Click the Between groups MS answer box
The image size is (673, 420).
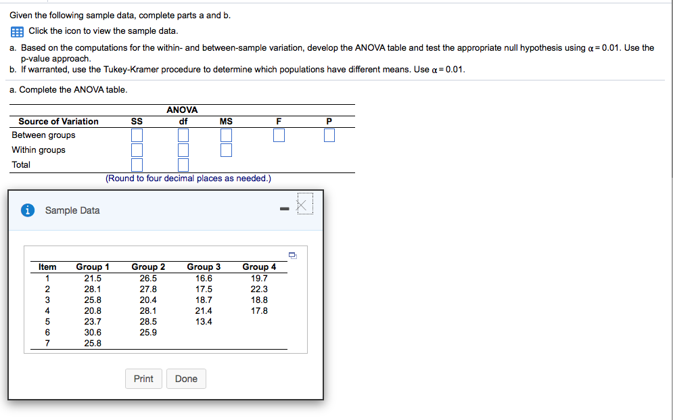(x=226, y=135)
